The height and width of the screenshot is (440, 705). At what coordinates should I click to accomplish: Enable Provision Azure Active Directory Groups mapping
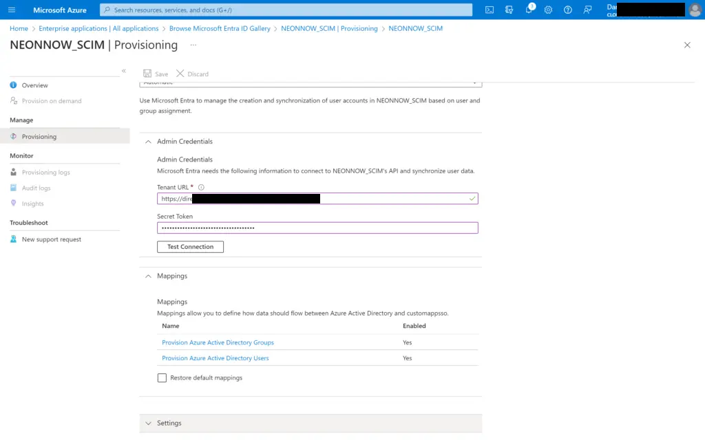218,342
